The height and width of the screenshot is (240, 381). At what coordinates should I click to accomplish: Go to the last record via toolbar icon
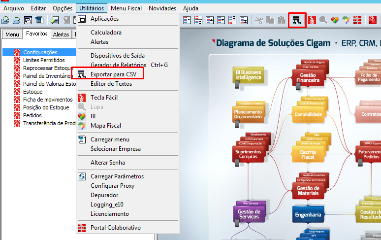(244, 20)
